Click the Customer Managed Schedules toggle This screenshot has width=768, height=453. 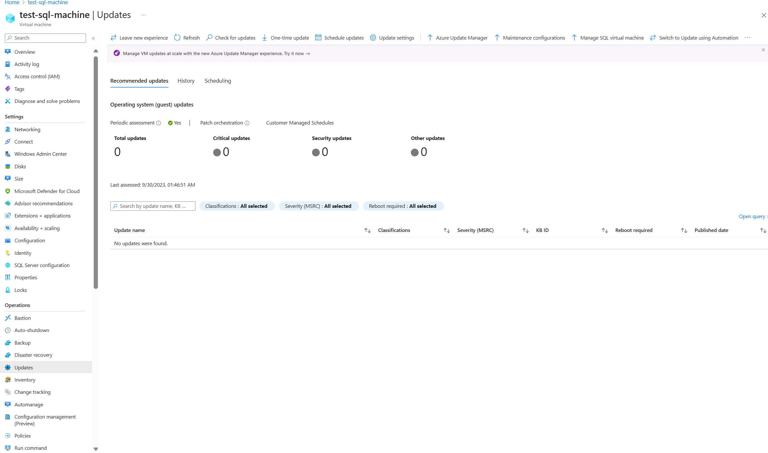click(x=299, y=122)
